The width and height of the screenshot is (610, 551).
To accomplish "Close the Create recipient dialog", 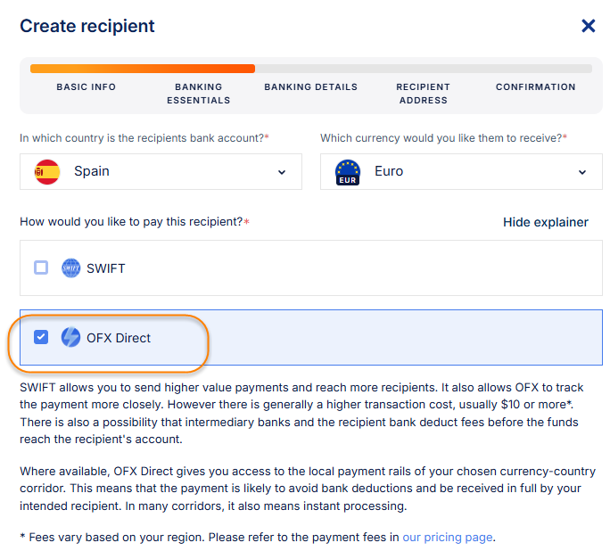I will (x=588, y=26).
